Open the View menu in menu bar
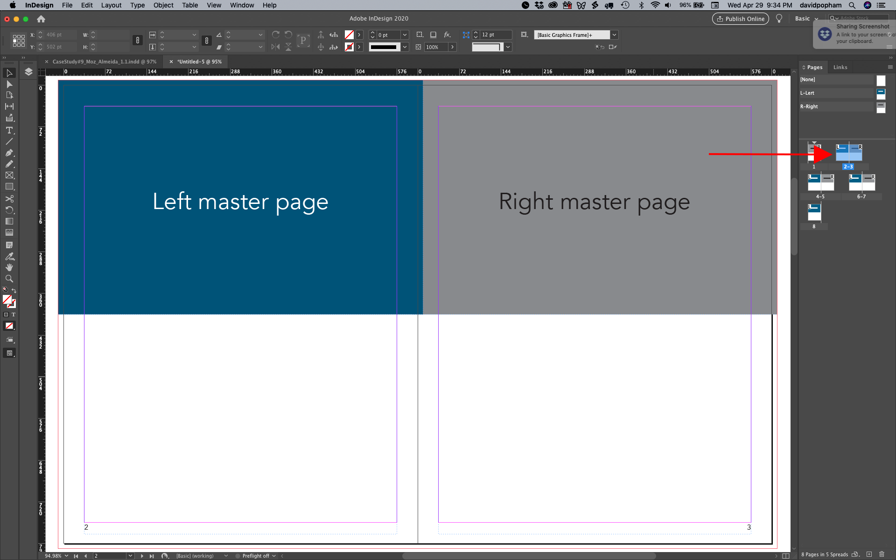The width and height of the screenshot is (896, 560). [x=214, y=5]
